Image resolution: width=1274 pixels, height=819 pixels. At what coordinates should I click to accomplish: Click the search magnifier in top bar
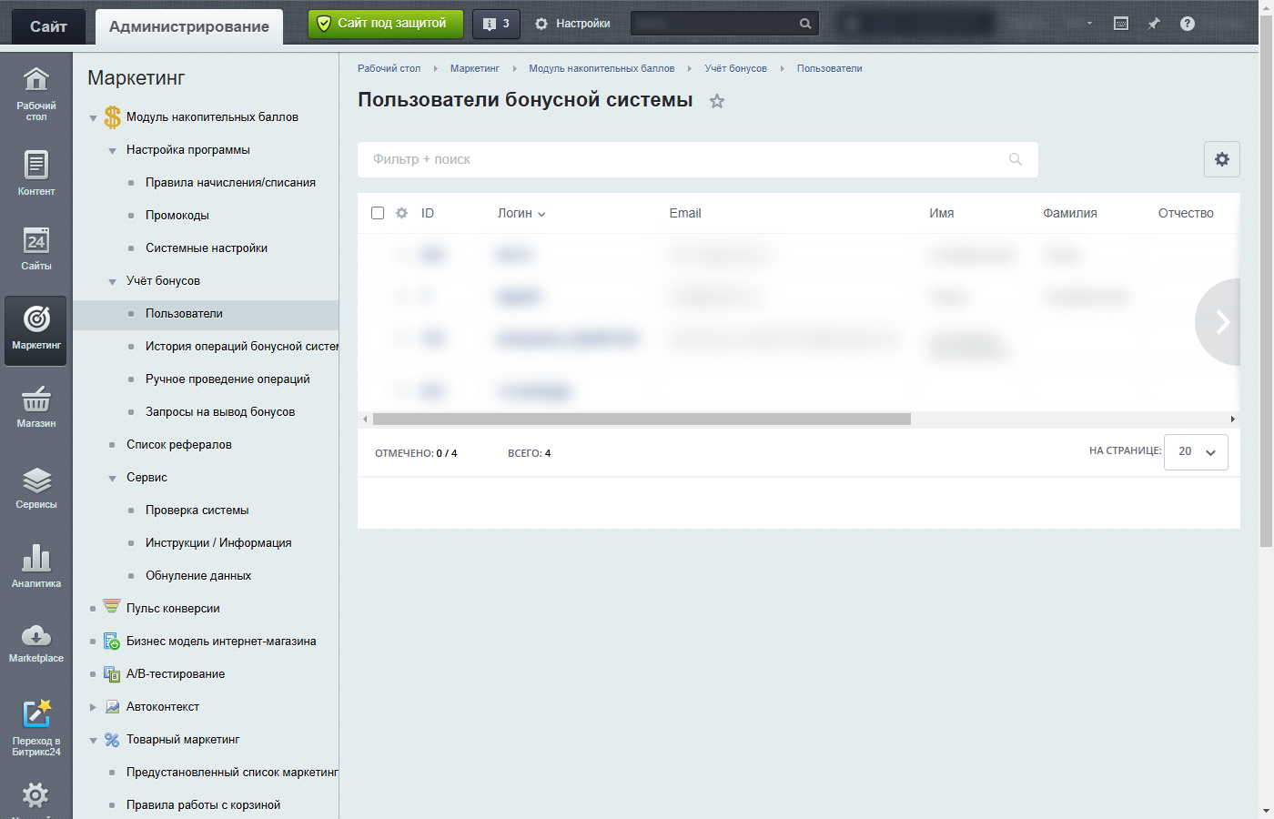point(805,24)
